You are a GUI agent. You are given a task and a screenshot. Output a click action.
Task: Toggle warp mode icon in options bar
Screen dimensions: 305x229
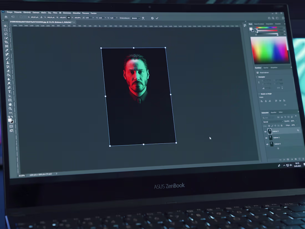[143, 18]
